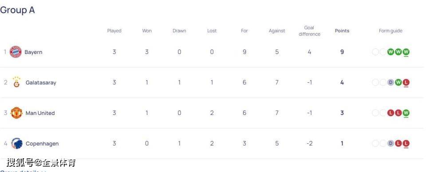
Task: Click the Form guide column header
Action: 390,31
